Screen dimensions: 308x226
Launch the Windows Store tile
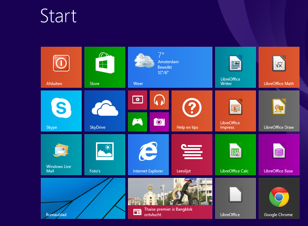click(105, 67)
